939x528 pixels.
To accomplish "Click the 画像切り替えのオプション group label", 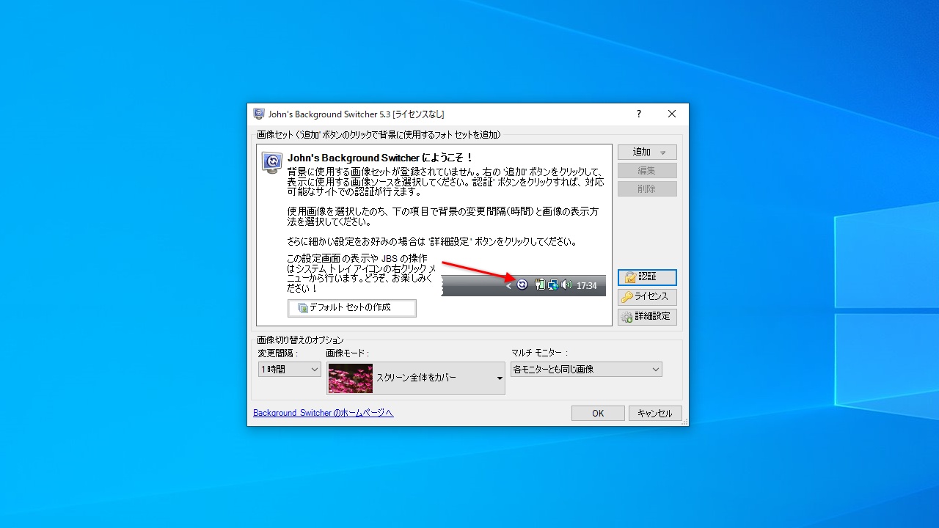I will click(x=300, y=340).
